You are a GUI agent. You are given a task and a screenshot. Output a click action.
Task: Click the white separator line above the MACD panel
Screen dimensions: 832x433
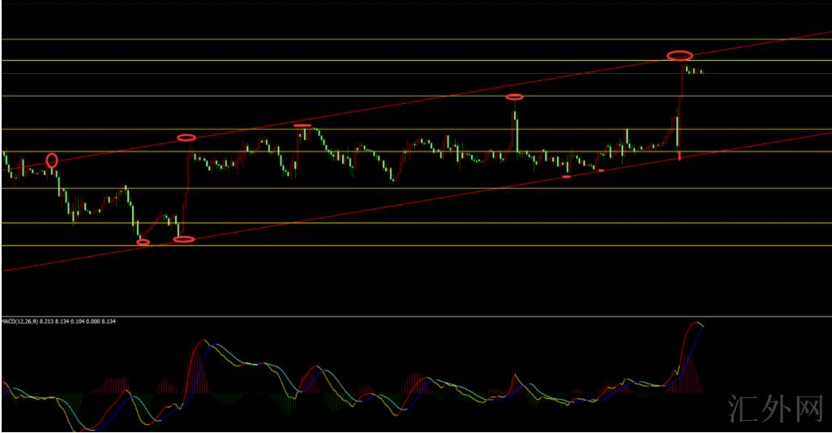pyautogui.click(x=405, y=316)
